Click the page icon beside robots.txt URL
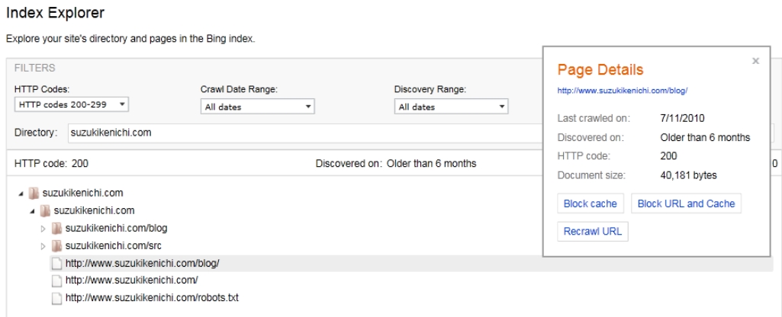Screen dimensions: 782x317 click(57, 298)
